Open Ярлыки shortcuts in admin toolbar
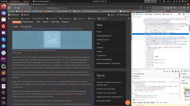This screenshot has width=190, height=106. click(25, 15)
